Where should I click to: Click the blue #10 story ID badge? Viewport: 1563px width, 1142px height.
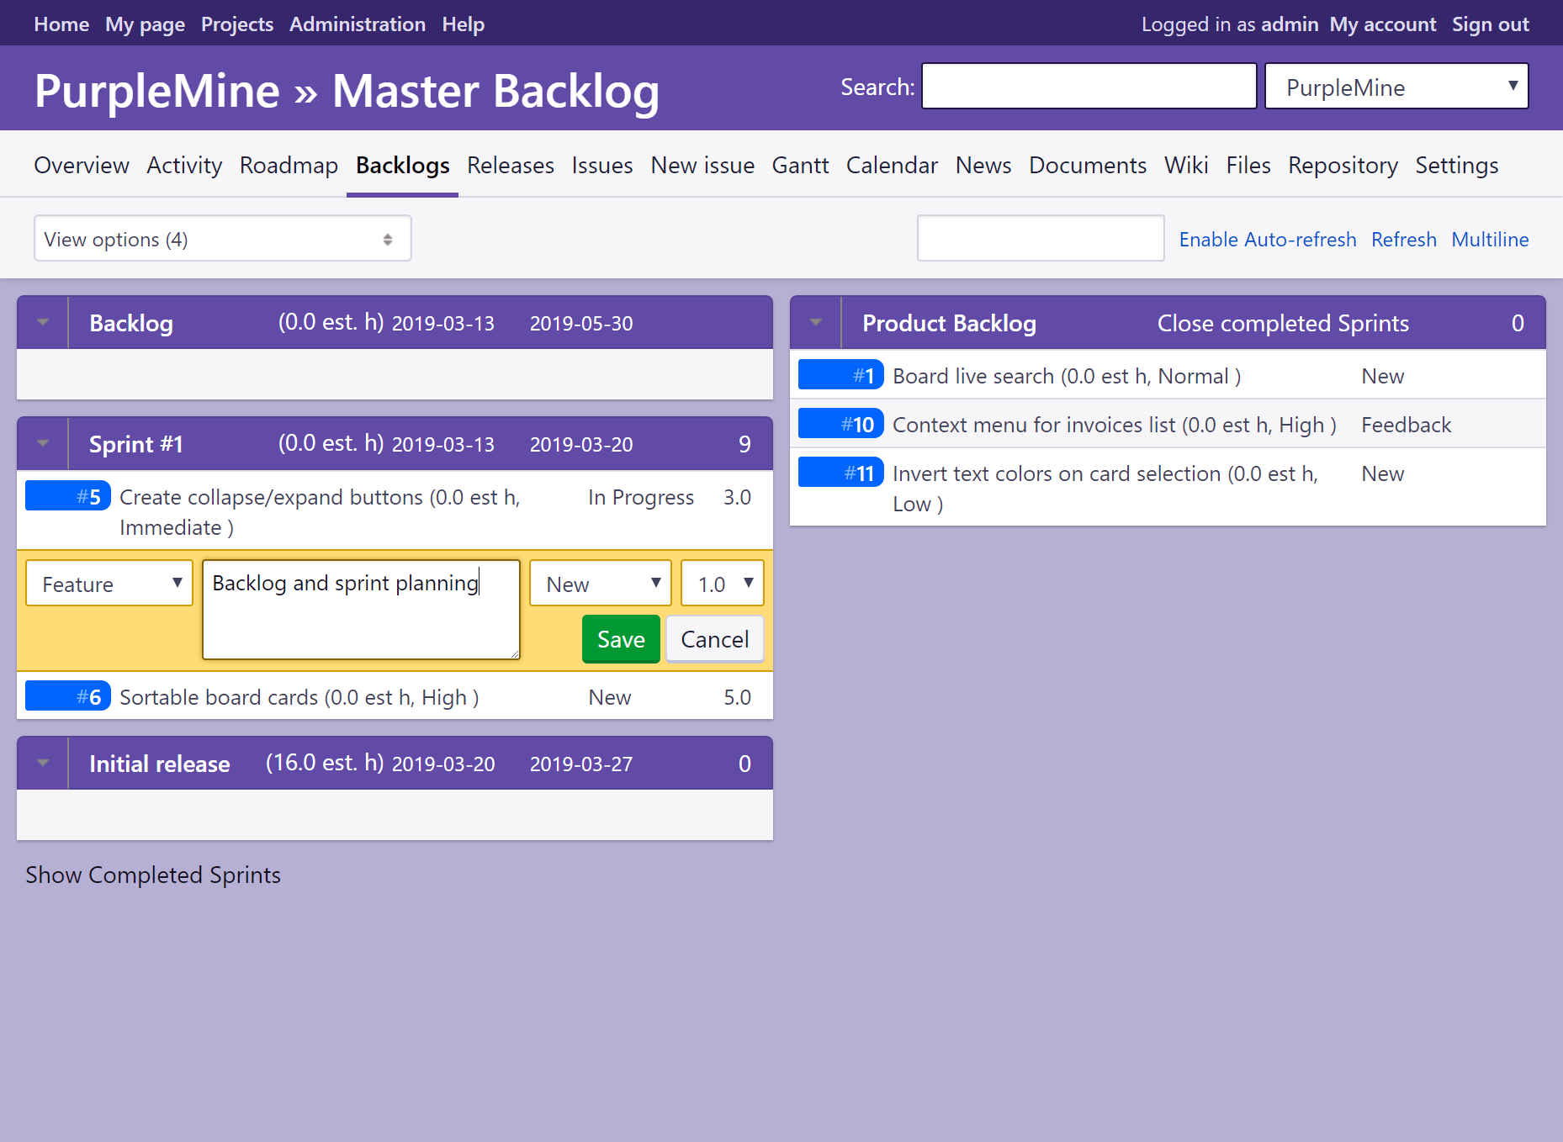point(840,425)
